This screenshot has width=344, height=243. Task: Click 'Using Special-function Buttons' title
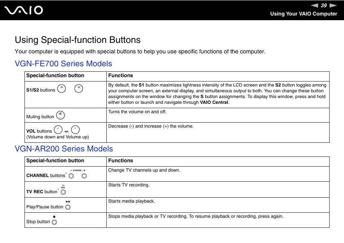(78, 40)
